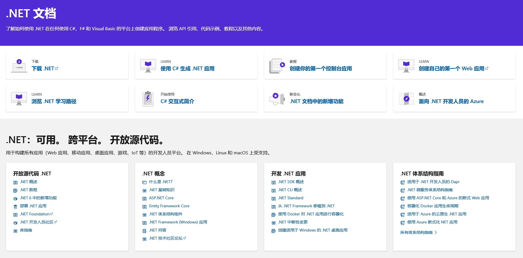Click the download icon on 下载 .NET card
The height and width of the screenshot is (258, 523).
pos(19,66)
